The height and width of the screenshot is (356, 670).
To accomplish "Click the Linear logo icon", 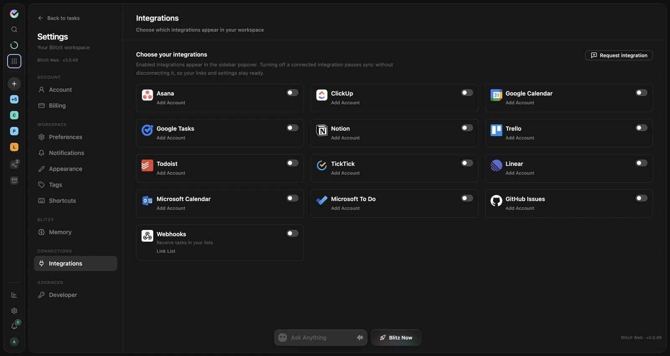I will (496, 165).
